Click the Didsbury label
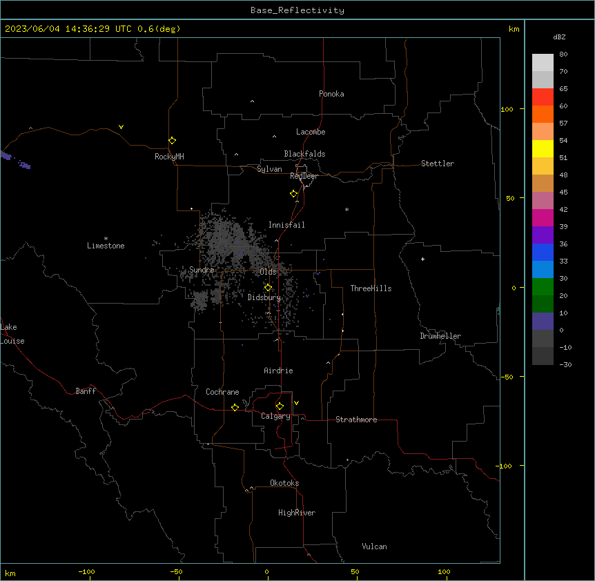Screen dimensions: 595x581 tap(264, 297)
